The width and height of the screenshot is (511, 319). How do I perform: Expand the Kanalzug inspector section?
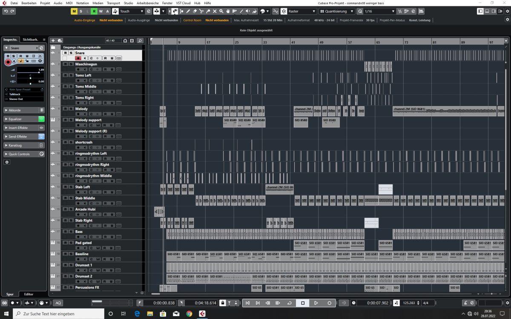pyautogui.click(x=24, y=145)
